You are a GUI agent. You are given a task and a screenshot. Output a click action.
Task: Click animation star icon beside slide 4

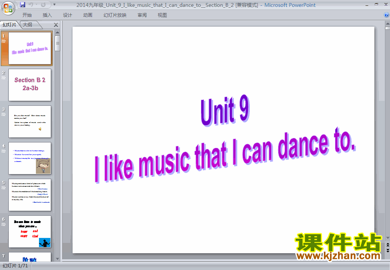[3, 151]
